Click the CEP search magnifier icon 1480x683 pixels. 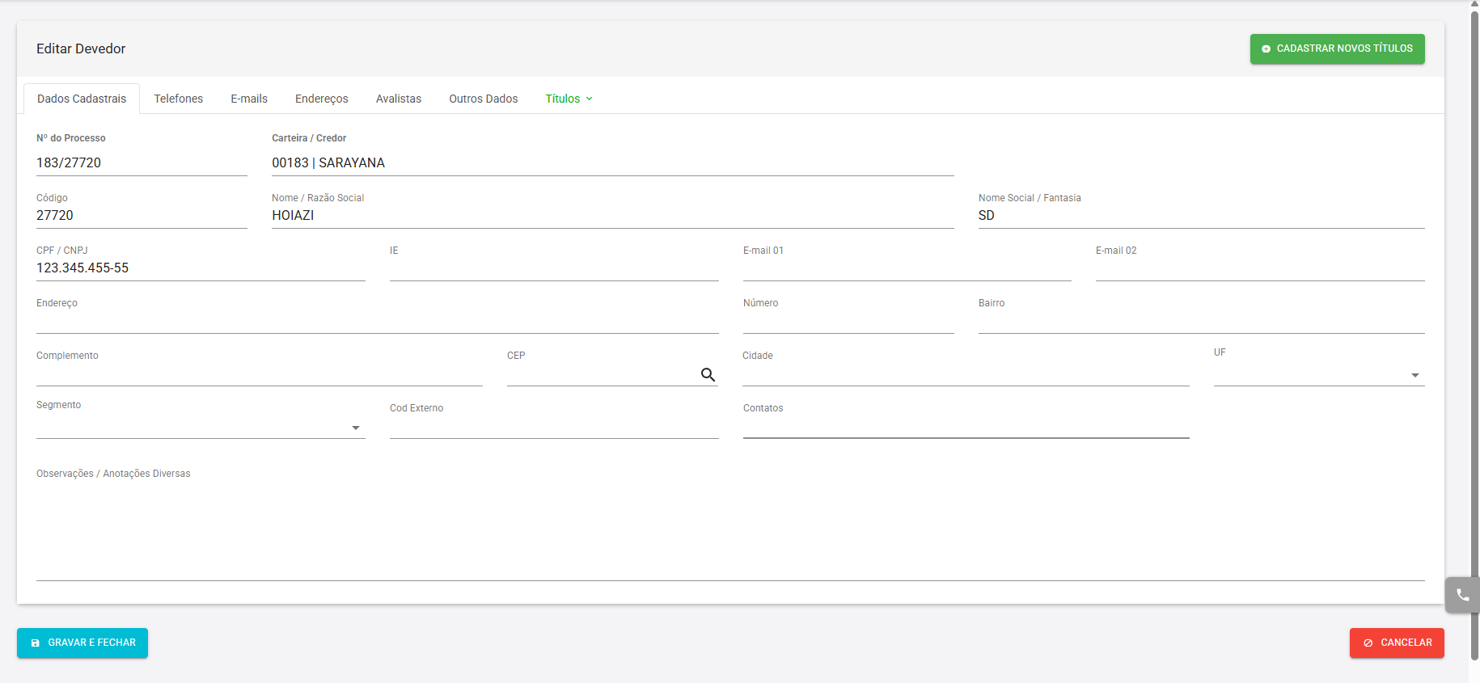tap(708, 374)
